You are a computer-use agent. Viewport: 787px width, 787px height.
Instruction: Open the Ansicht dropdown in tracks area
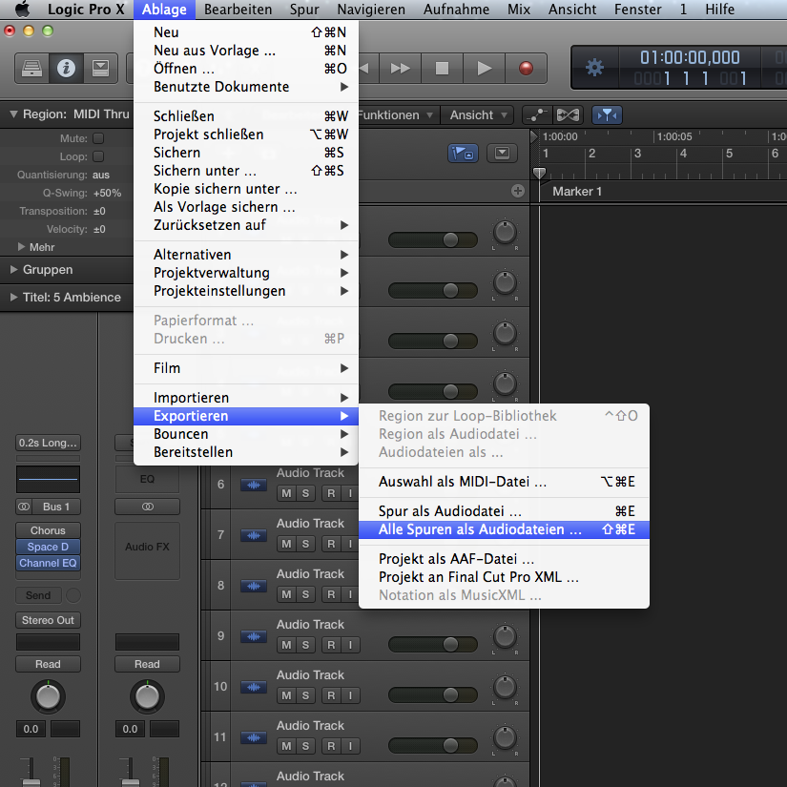pos(478,114)
